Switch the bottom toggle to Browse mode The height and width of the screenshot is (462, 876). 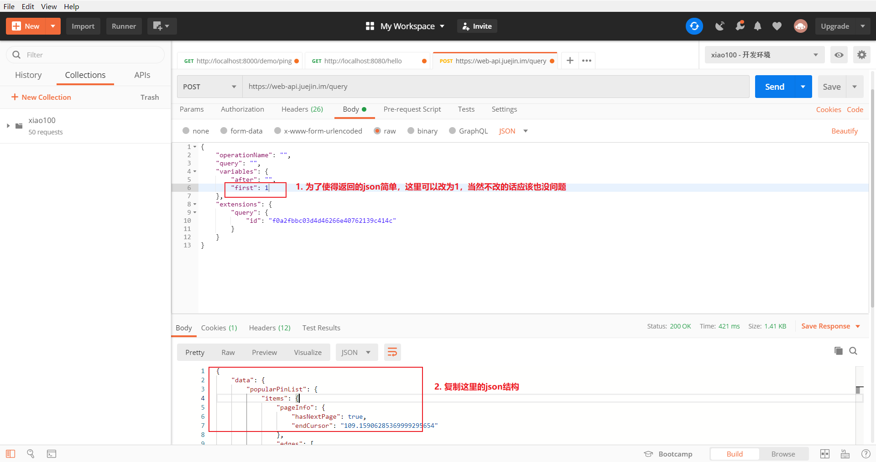pyautogui.click(x=783, y=454)
